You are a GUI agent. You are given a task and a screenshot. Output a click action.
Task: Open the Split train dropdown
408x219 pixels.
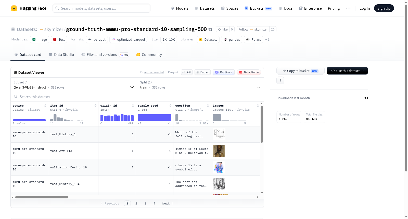[200, 85]
